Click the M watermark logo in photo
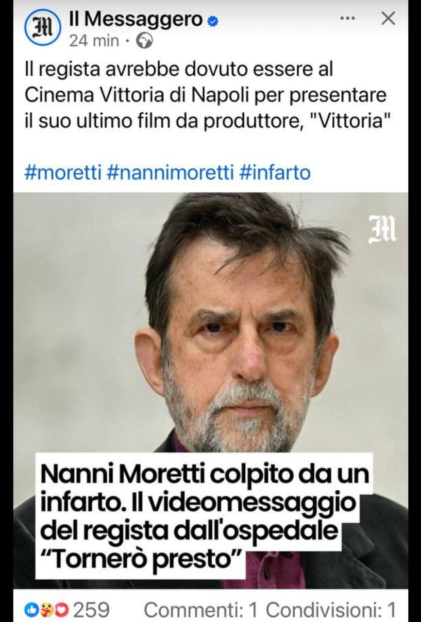Viewport: 421px width, 622px height. [x=382, y=230]
